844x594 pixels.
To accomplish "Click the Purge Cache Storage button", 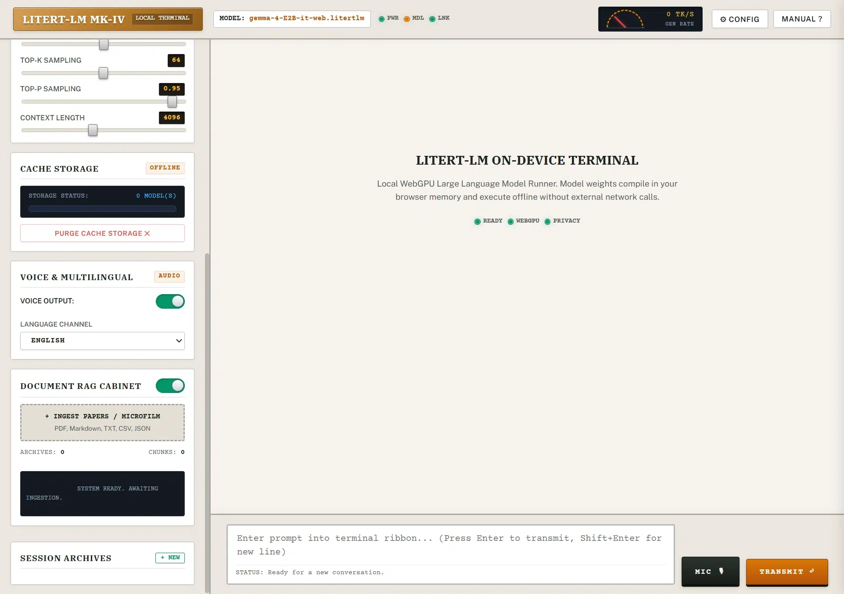I will click(x=102, y=233).
